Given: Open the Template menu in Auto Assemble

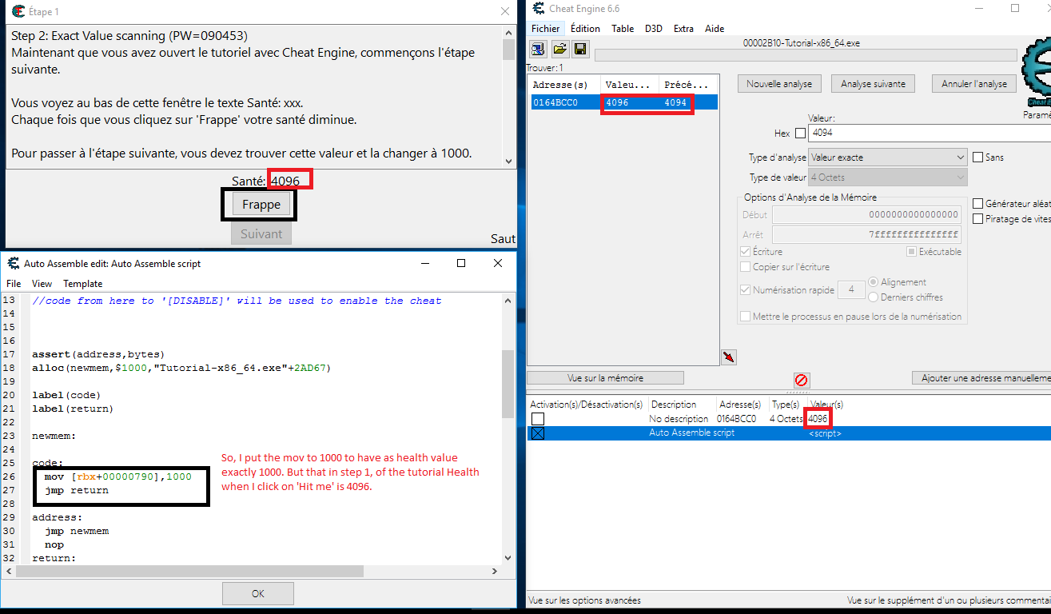Looking at the screenshot, I should point(83,284).
